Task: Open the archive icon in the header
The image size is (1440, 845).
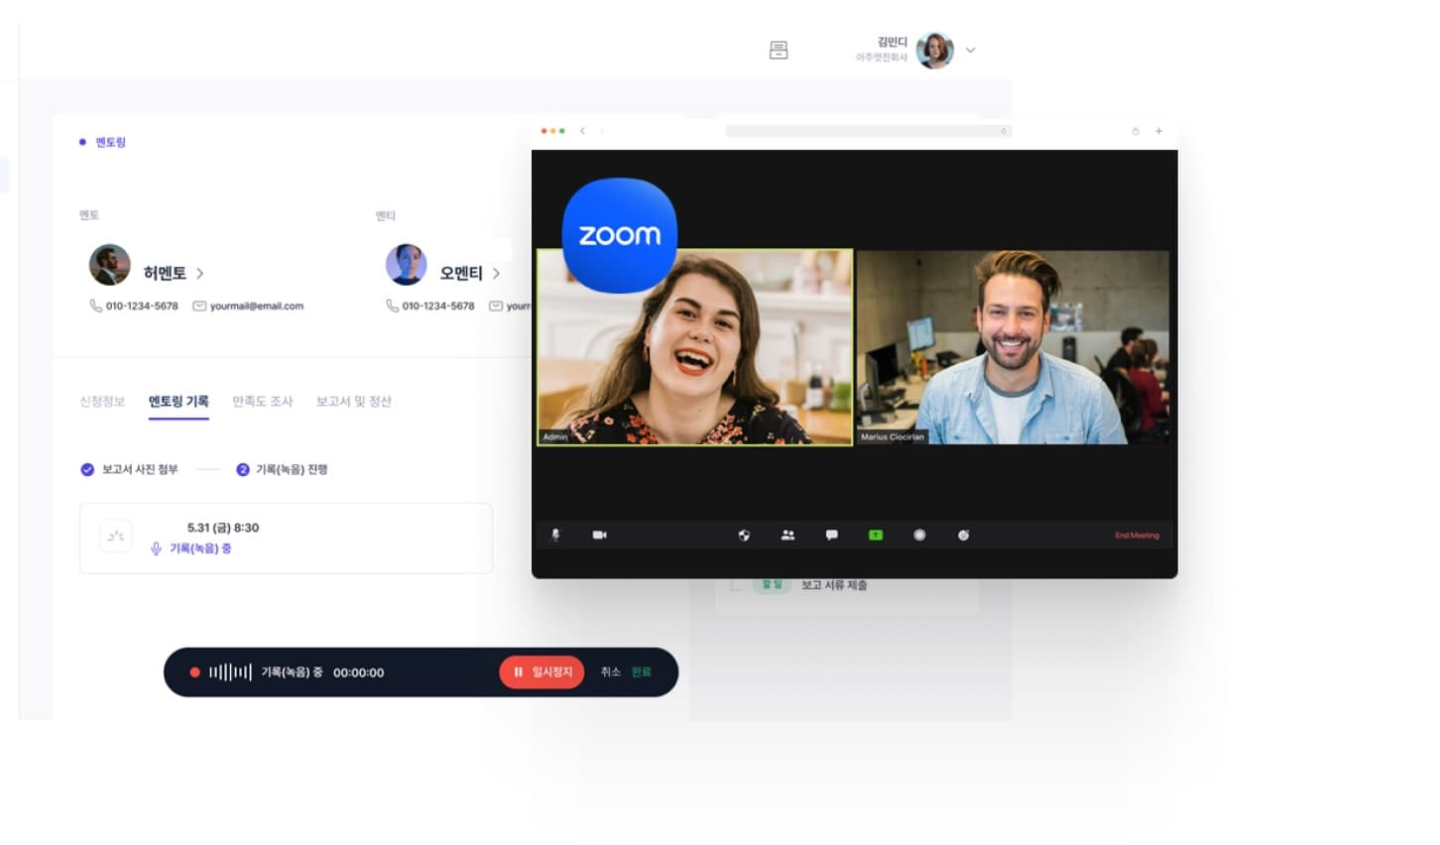Action: [x=779, y=50]
